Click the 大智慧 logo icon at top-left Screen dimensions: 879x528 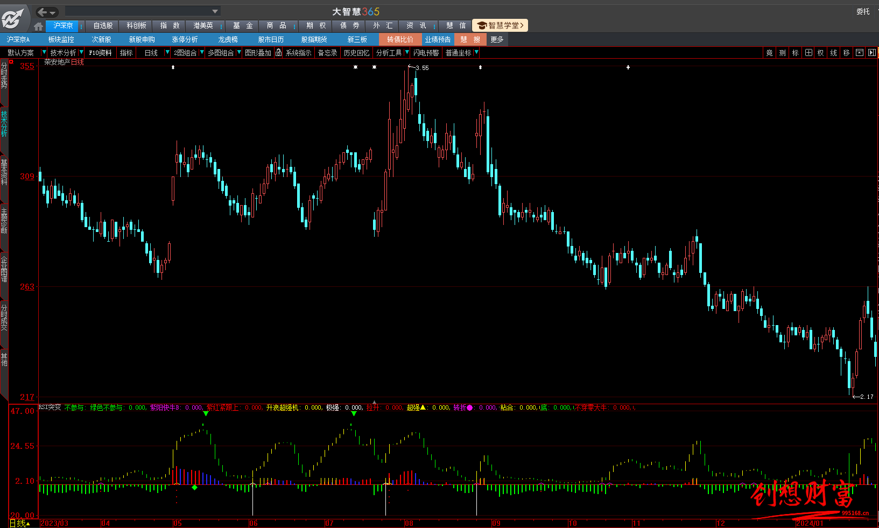[x=13, y=18]
